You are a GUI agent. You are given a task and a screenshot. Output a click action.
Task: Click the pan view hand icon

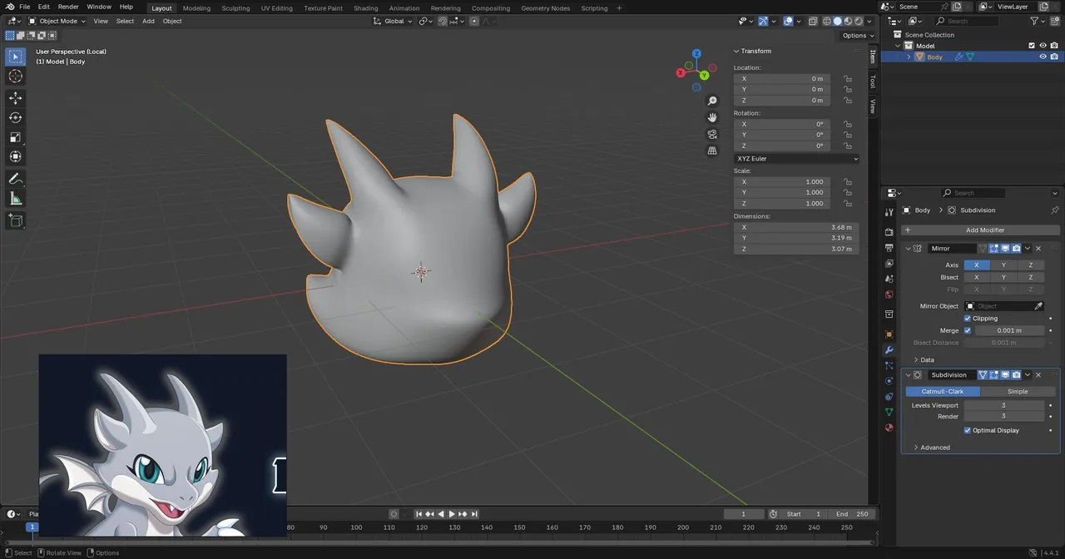click(x=712, y=117)
